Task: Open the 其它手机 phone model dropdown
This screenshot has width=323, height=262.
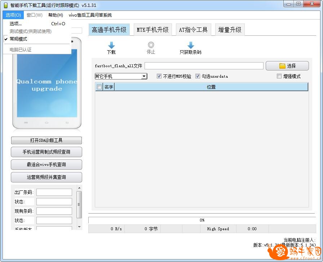Action: (x=121, y=76)
